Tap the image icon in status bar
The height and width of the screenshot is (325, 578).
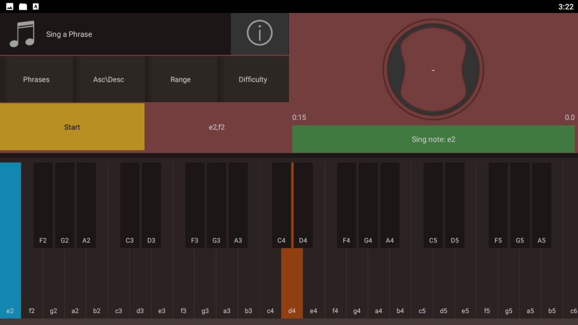pyautogui.click(x=10, y=6)
